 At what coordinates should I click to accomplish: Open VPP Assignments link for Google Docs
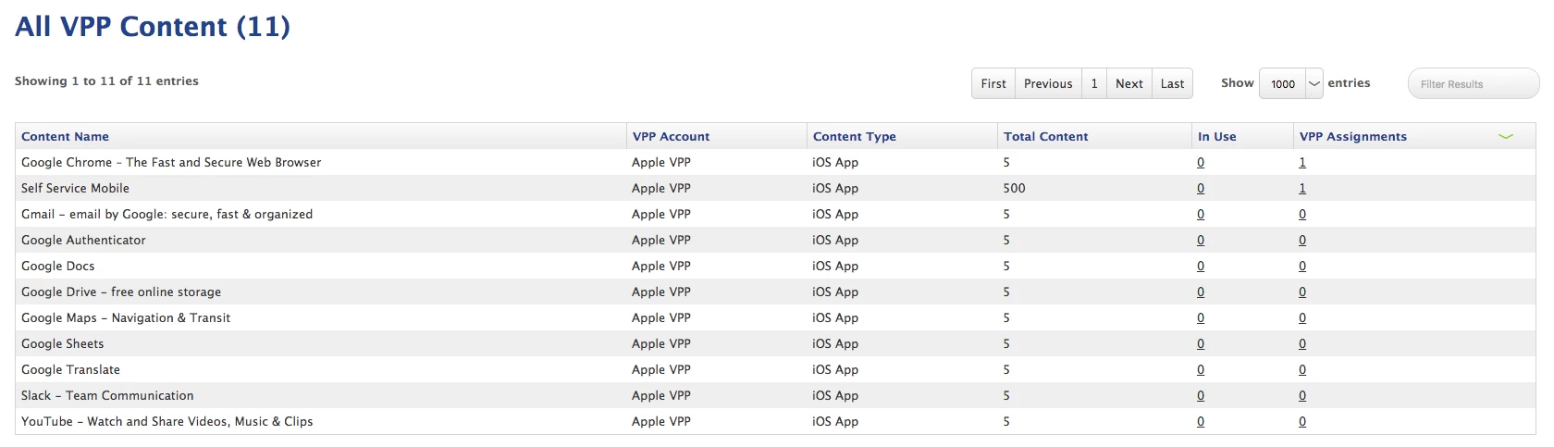pos(1302,266)
